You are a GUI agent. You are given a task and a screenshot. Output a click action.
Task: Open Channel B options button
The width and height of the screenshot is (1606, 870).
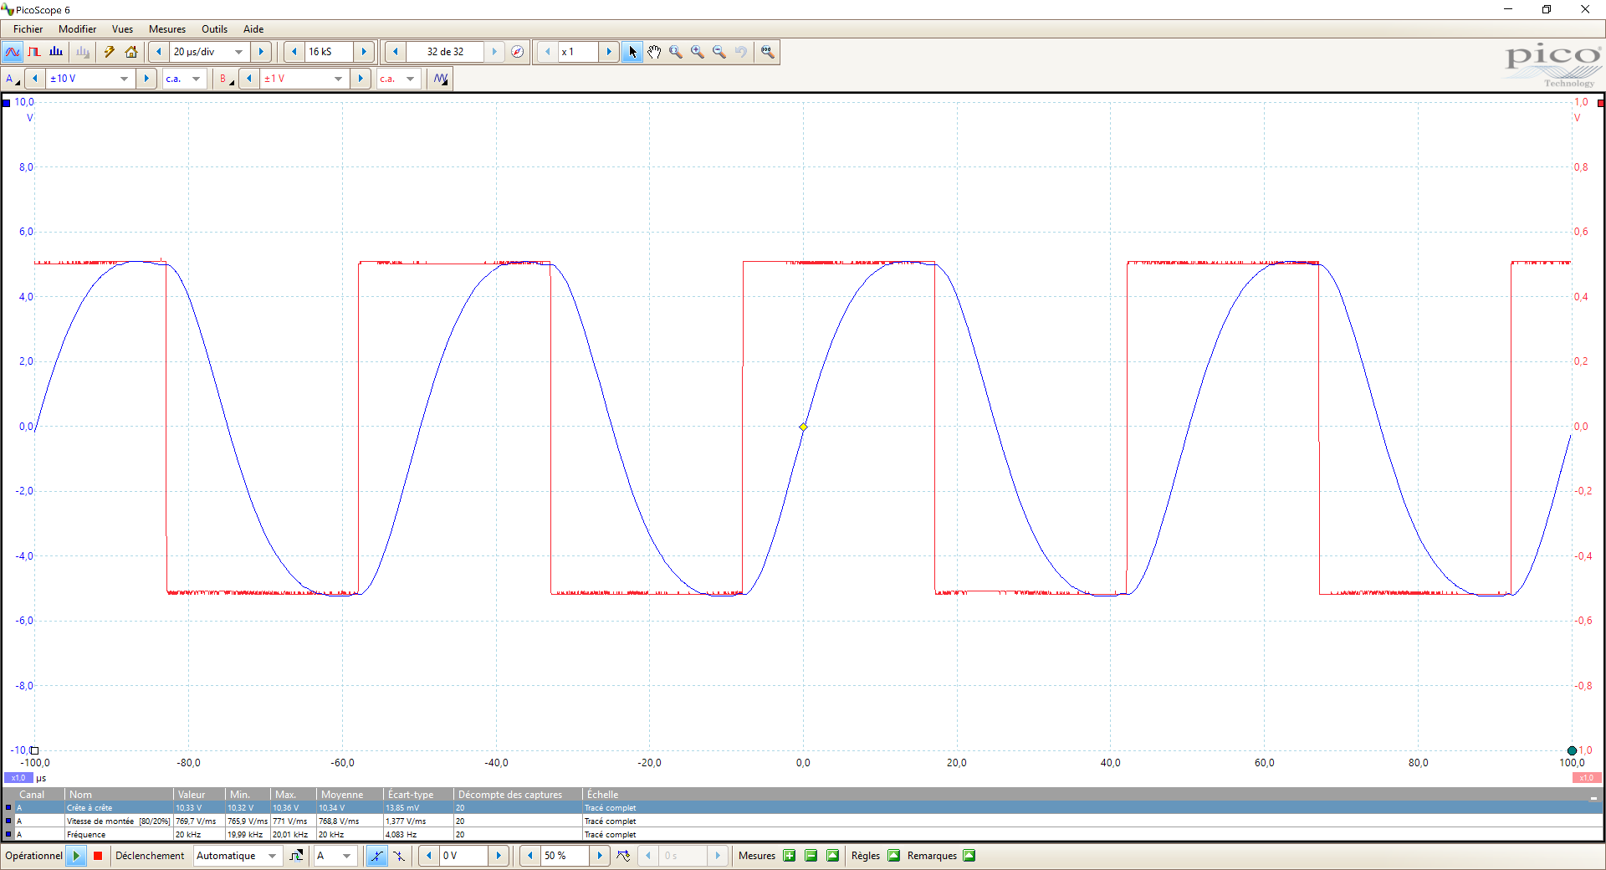226,79
